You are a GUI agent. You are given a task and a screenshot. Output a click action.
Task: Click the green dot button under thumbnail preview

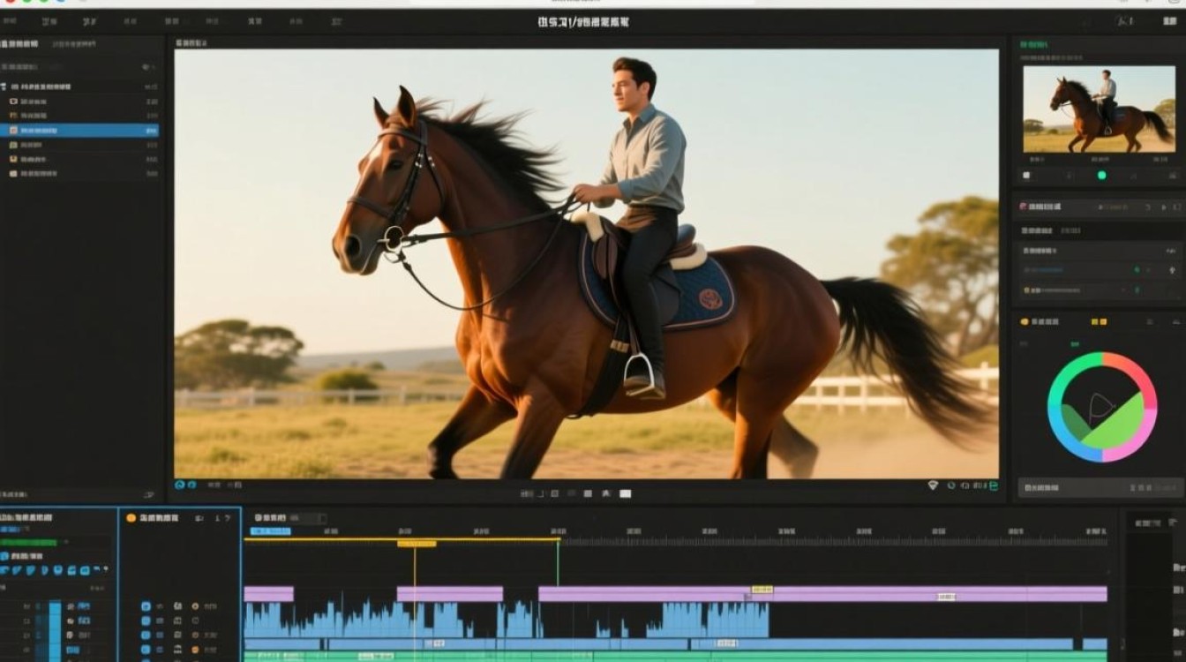pyautogui.click(x=1101, y=176)
